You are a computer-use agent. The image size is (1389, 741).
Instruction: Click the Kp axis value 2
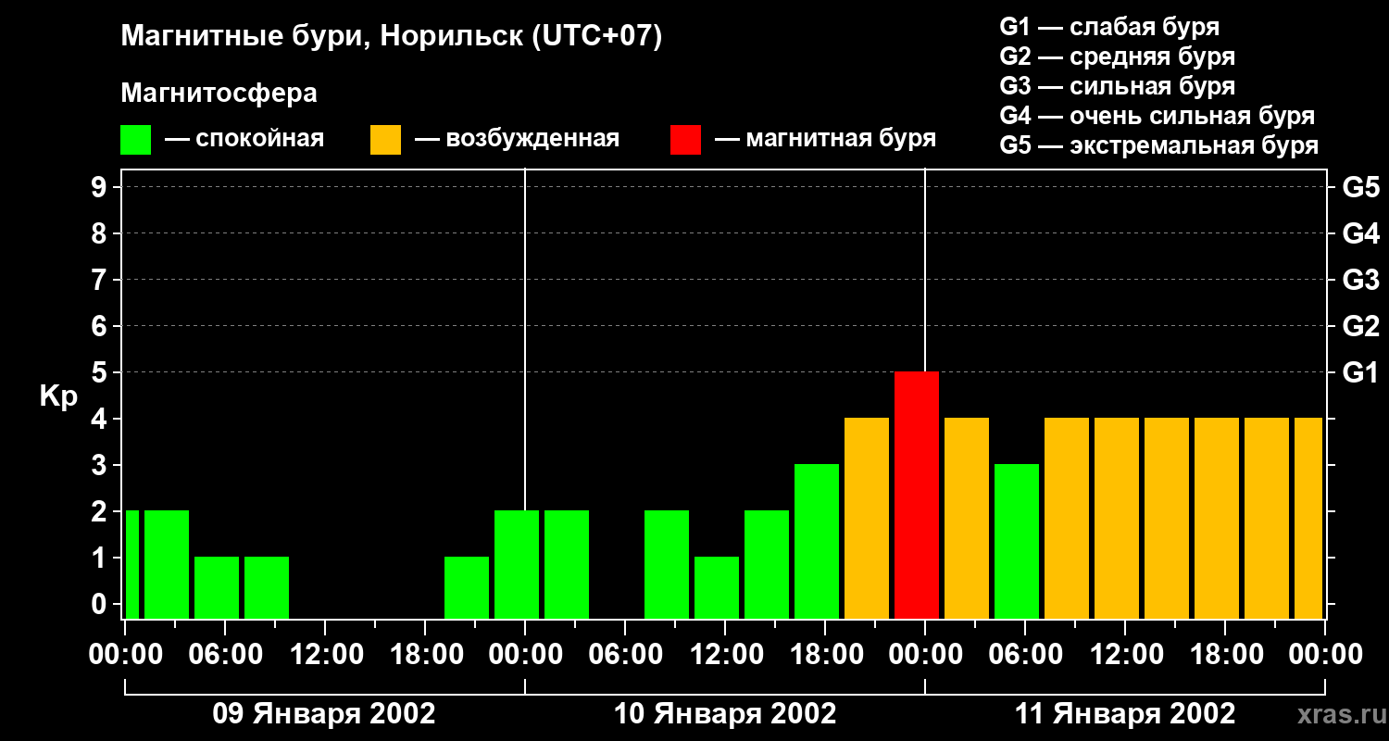[x=101, y=511]
